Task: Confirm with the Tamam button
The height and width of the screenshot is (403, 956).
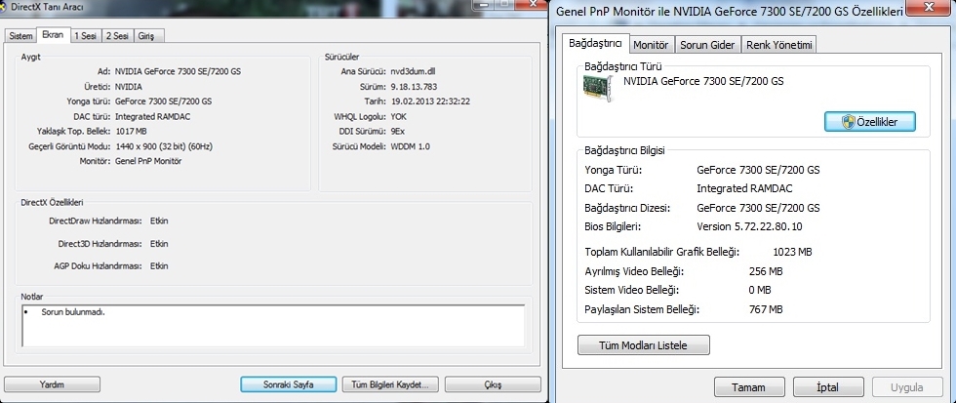Action: [750, 386]
